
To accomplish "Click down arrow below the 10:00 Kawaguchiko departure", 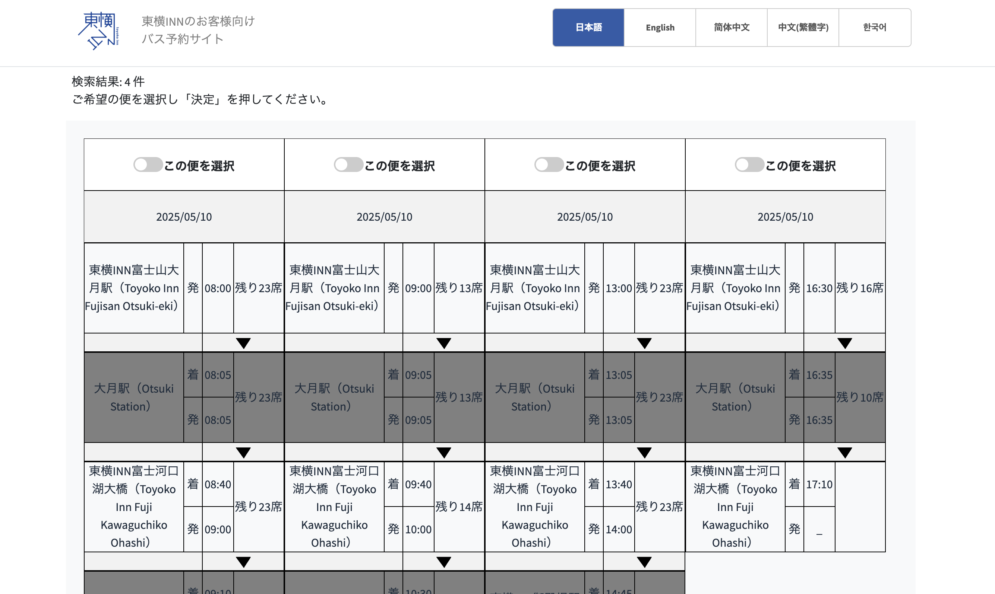I will click(443, 562).
